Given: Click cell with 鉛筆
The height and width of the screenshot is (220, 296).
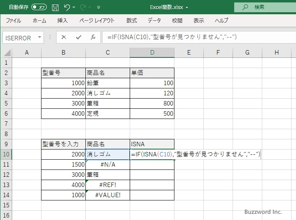Looking at the screenshot, I should point(108,83).
